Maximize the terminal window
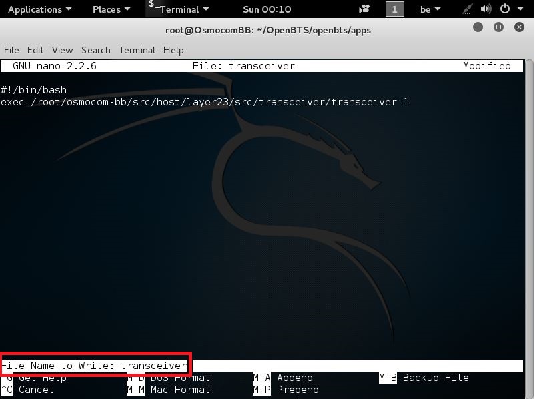 (x=498, y=27)
